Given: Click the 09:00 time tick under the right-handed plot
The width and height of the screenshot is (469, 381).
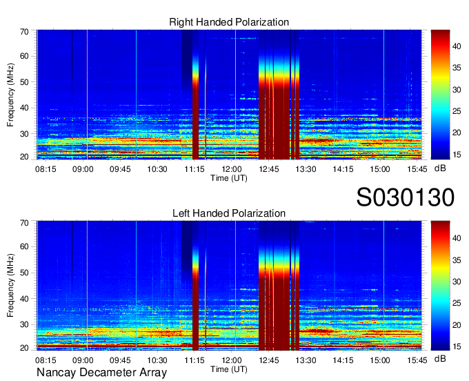Looking at the screenshot, I should (x=83, y=169).
